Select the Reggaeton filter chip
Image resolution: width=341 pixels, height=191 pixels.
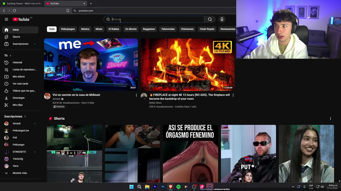[x=149, y=29]
